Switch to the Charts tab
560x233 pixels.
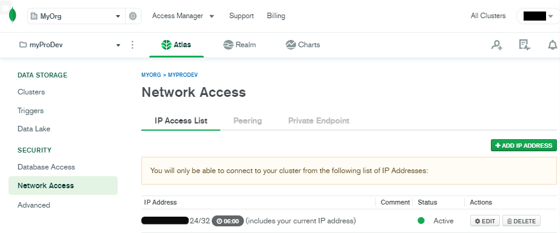click(x=303, y=45)
